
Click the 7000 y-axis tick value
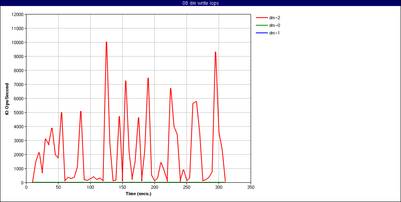click(19, 85)
